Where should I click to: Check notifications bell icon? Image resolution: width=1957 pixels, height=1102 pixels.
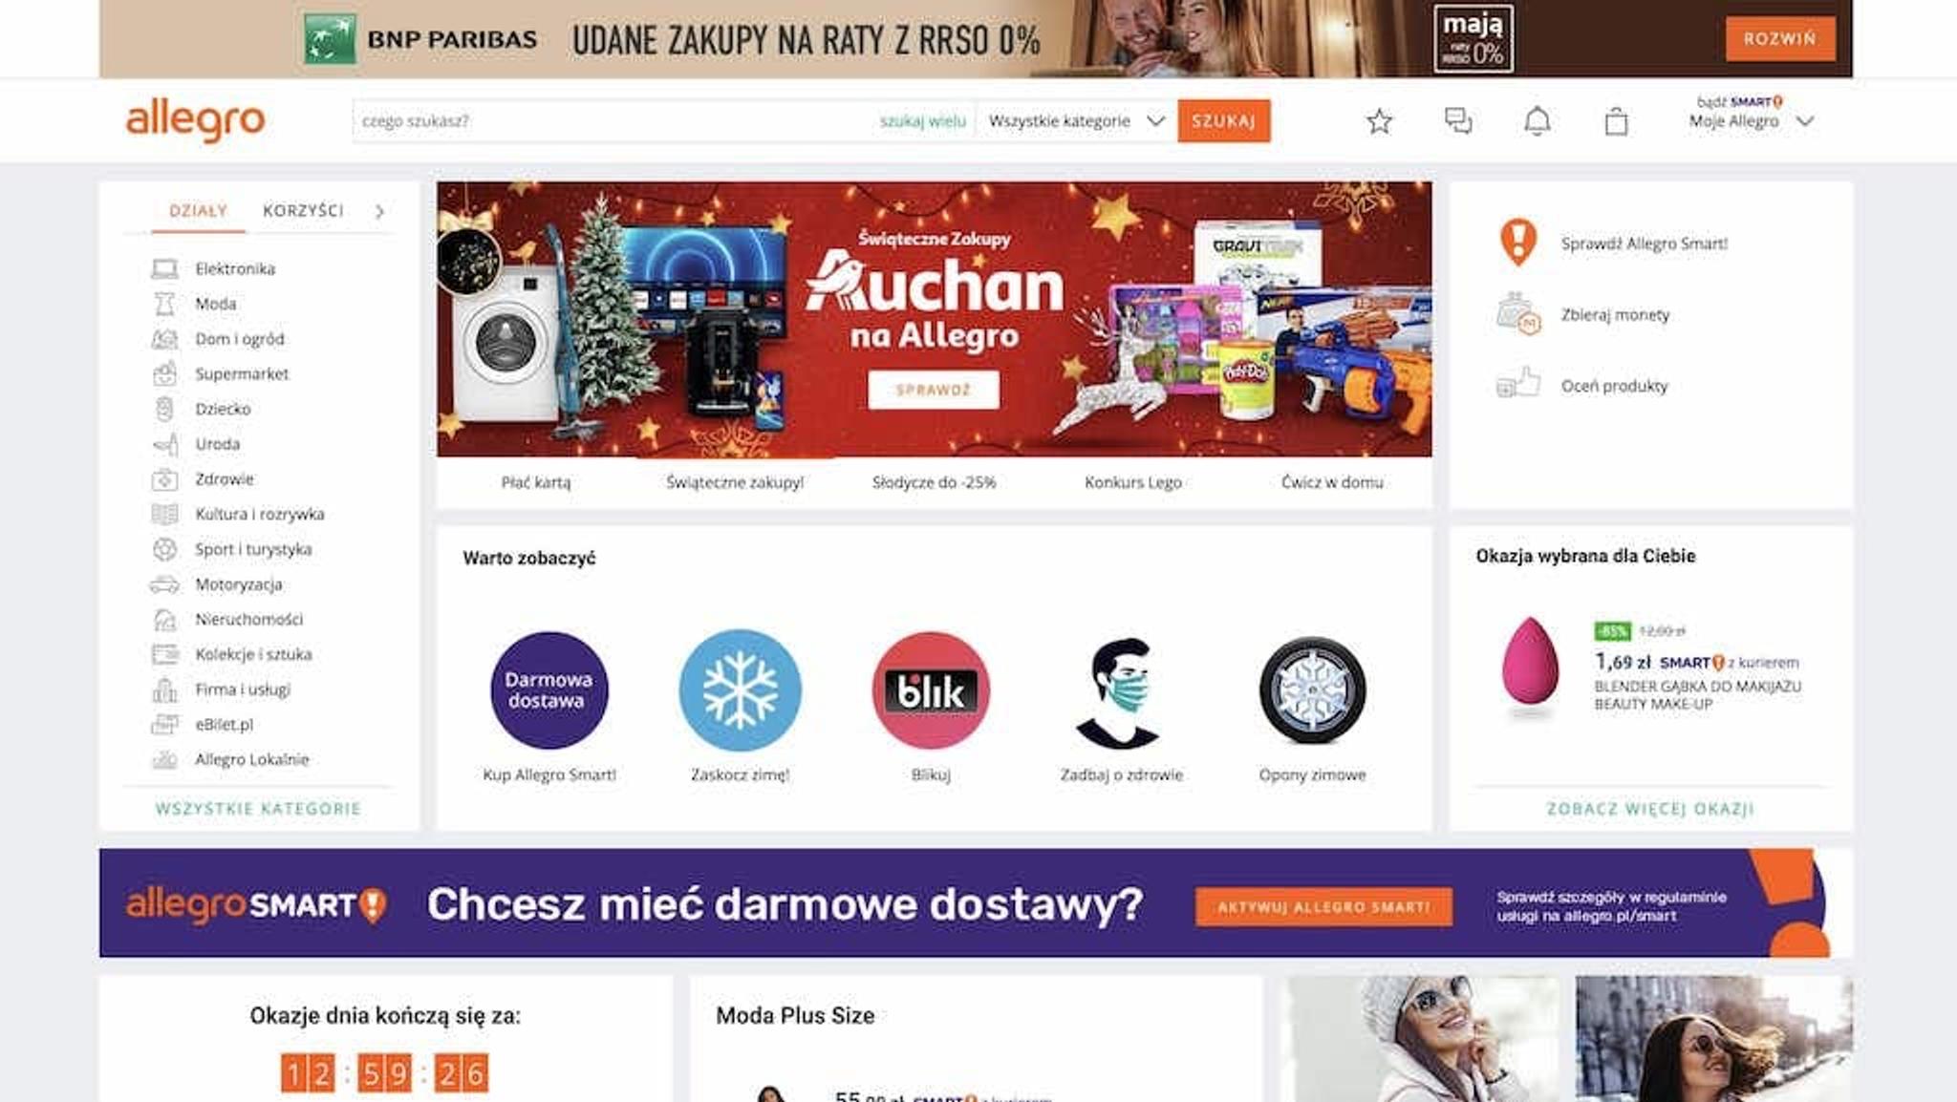coord(1537,121)
